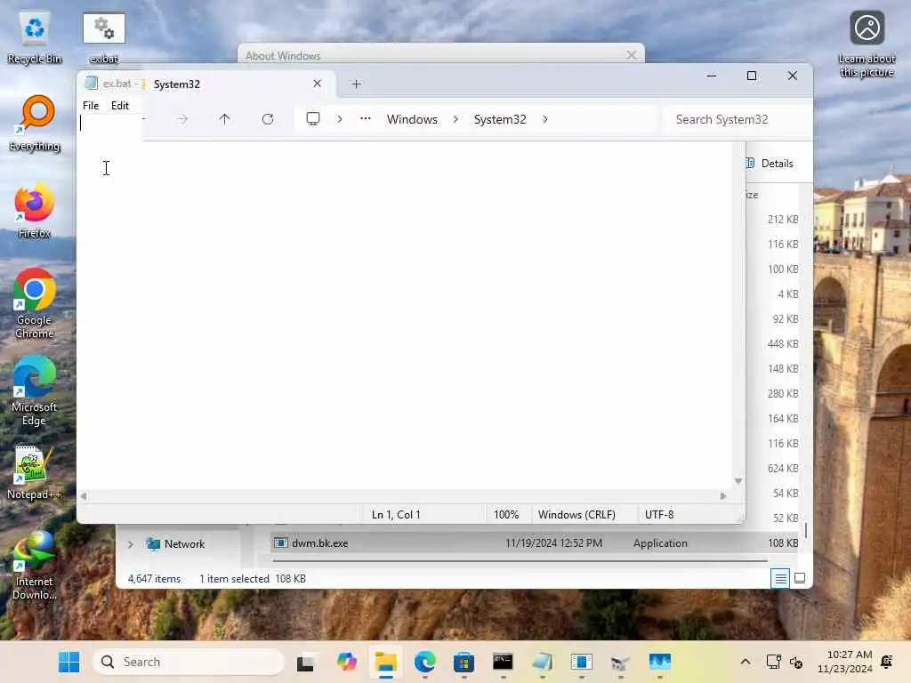Open the Windows Start menu
Image resolution: width=911 pixels, height=683 pixels.
(x=69, y=662)
